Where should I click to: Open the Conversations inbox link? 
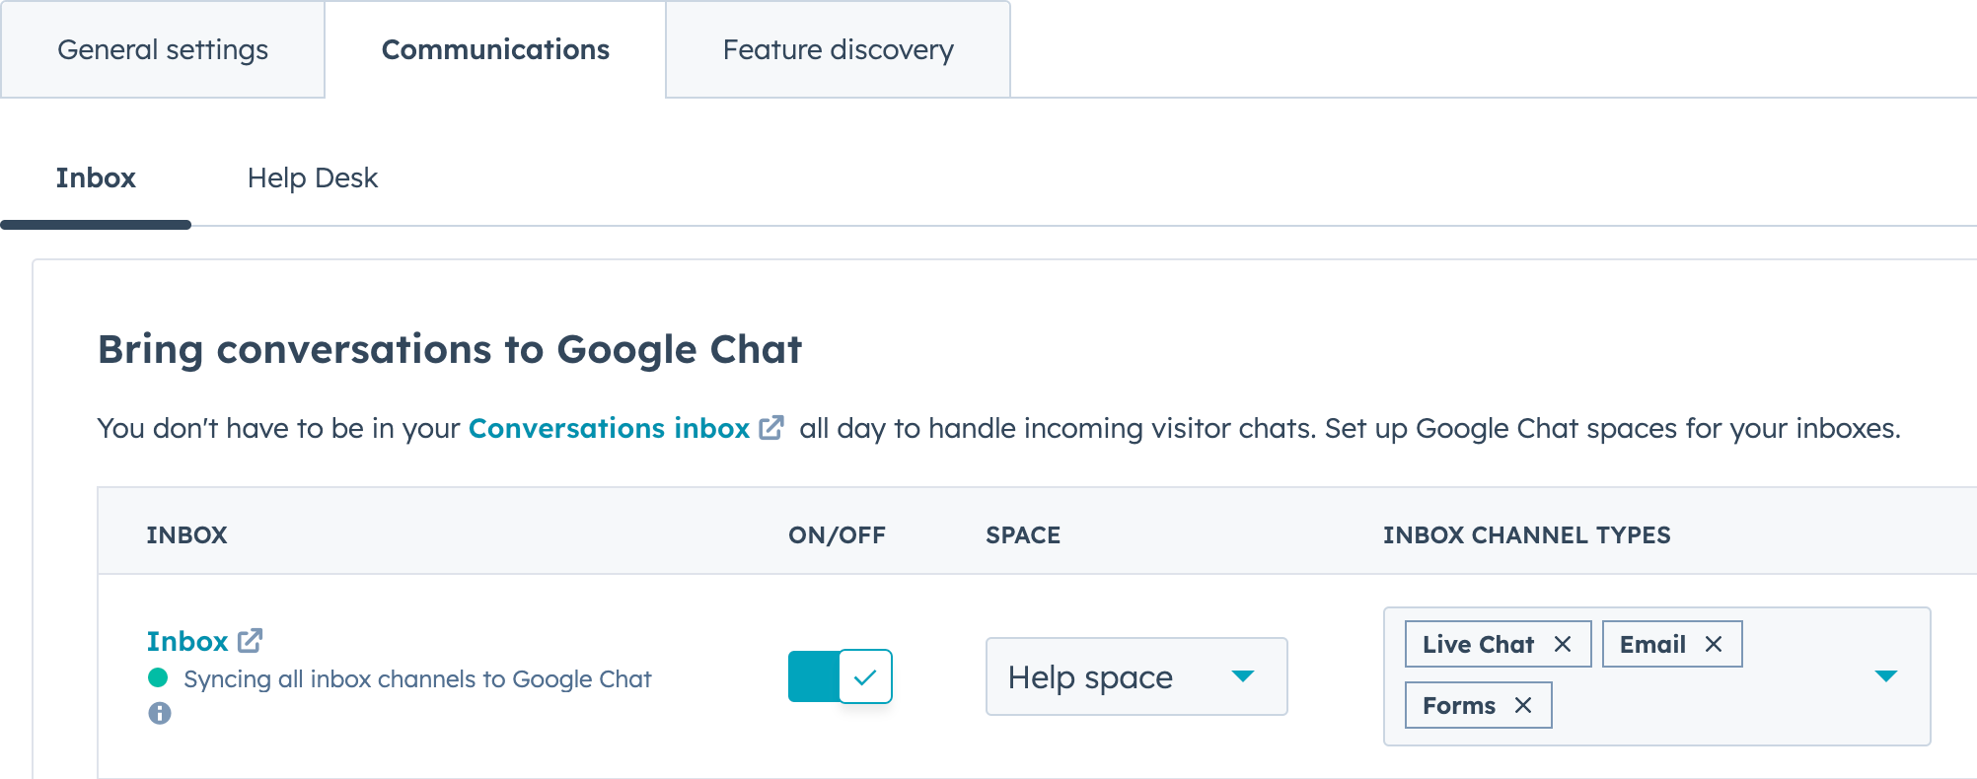(x=609, y=428)
